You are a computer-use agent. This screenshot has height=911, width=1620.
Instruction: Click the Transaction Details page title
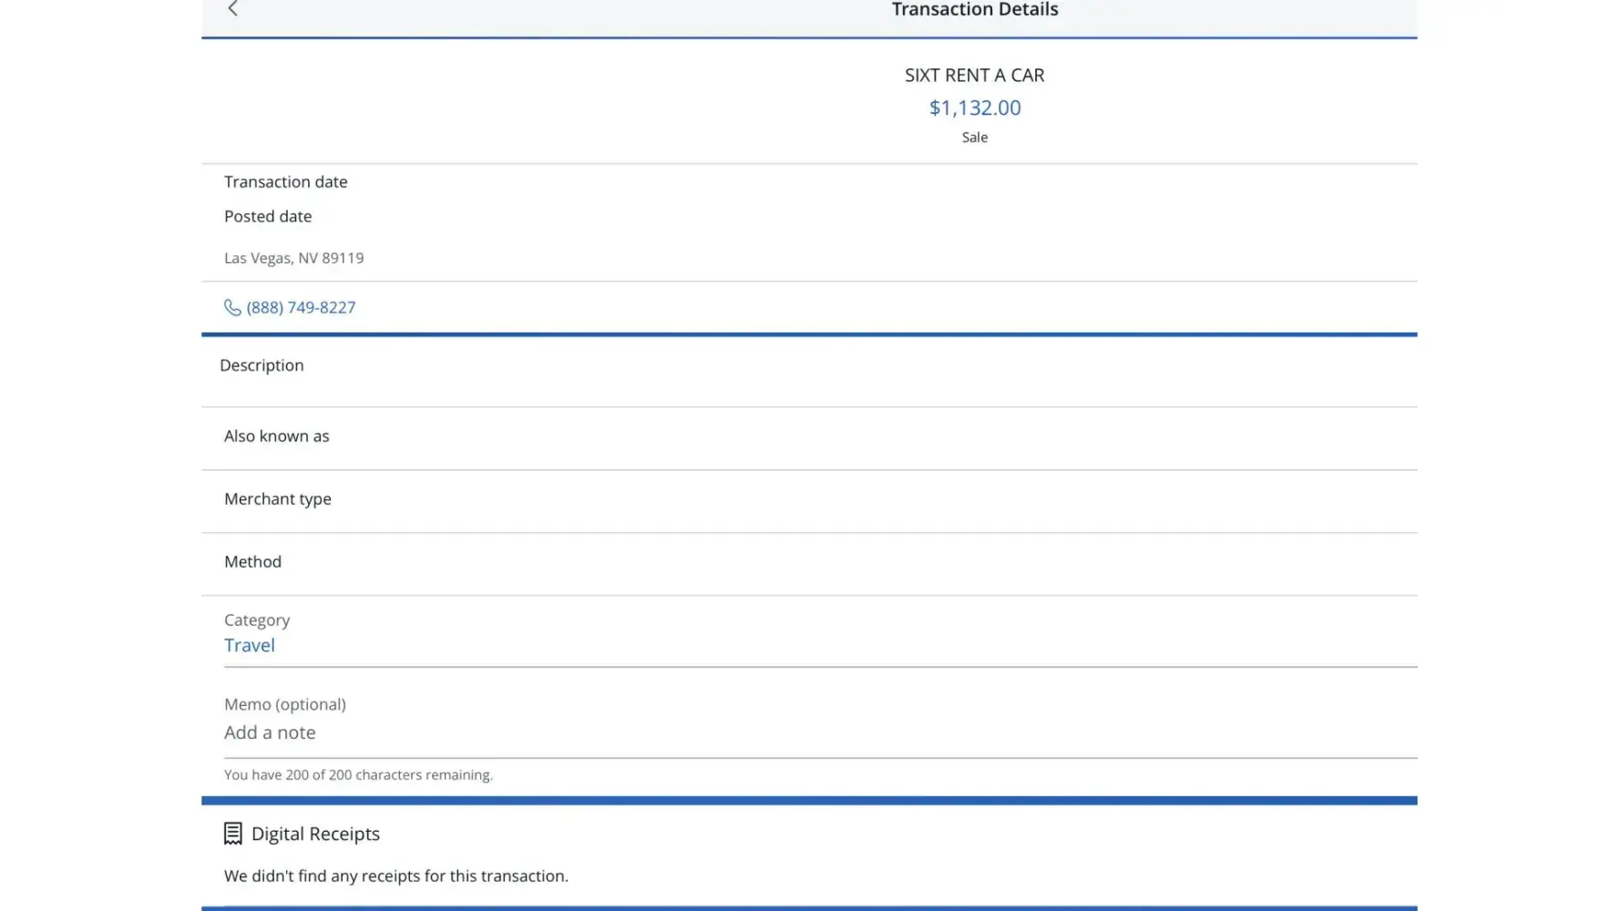[974, 10]
